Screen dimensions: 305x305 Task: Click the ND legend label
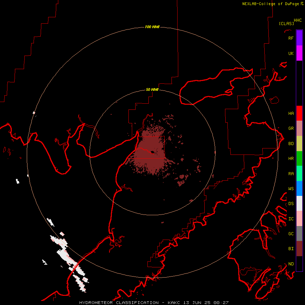point(291,264)
